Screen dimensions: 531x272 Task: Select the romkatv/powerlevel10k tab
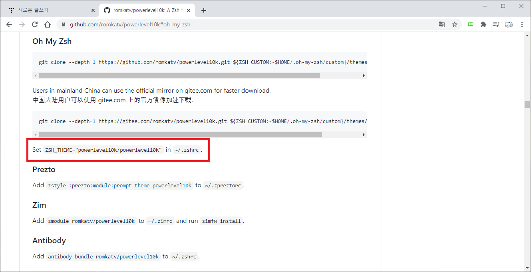coord(147,10)
